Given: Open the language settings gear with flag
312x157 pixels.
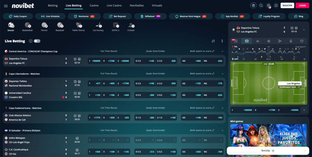Looking at the screenshot, I should tap(268, 5).
